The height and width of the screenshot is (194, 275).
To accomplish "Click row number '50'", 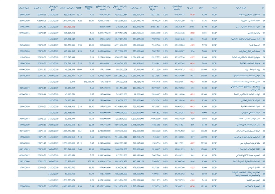I will coord(264,186).
